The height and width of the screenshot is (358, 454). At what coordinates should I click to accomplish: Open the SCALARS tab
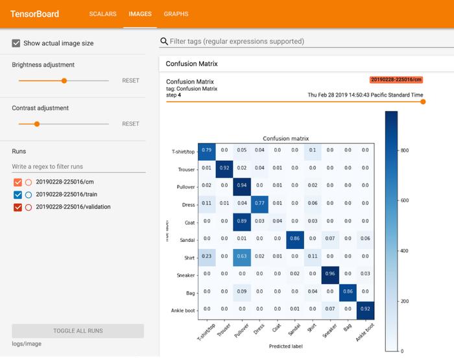pyautogui.click(x=102, y=14)
